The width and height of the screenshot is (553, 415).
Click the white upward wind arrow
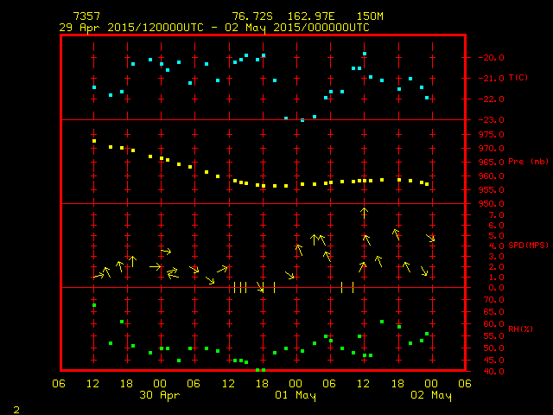pos(365,211)
